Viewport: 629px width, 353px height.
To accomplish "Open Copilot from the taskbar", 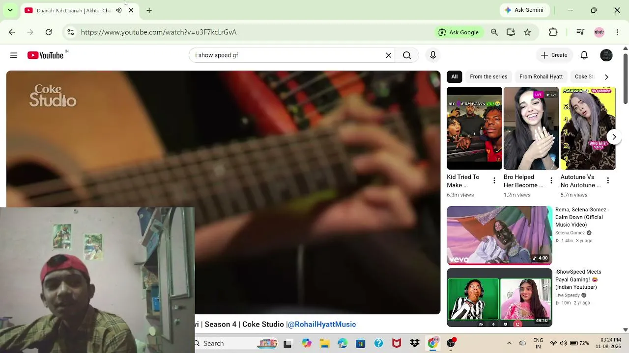I will point(307,343).
